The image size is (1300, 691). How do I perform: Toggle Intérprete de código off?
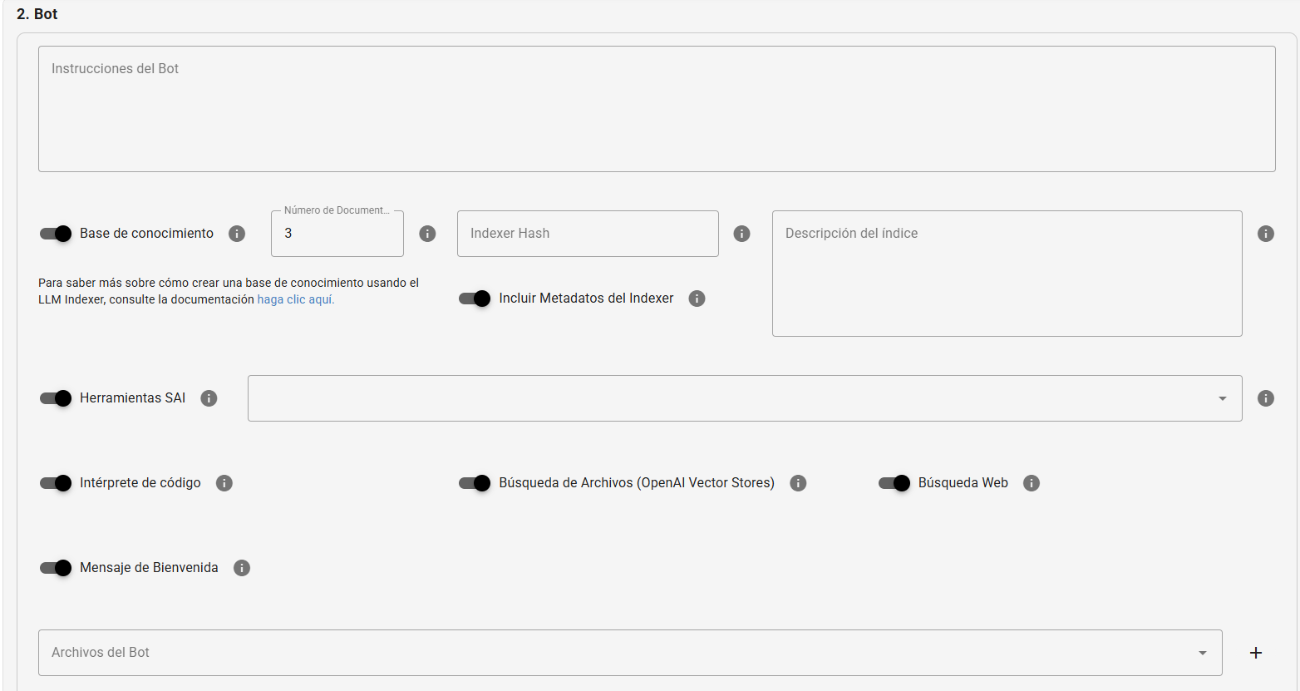click(54, 483)
